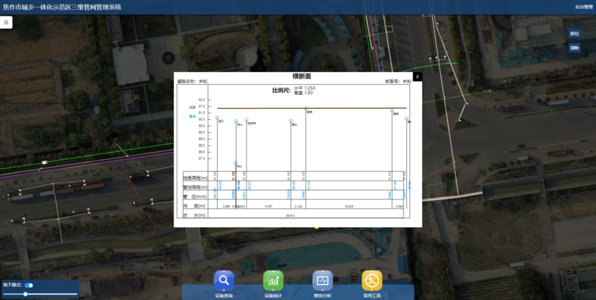Close the 横断面 cross-section dialog

(x=417, y=77)
